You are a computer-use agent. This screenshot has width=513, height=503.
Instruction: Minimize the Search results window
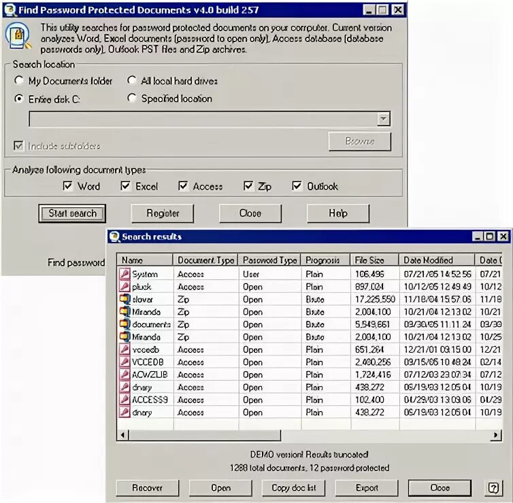[478, 237]
